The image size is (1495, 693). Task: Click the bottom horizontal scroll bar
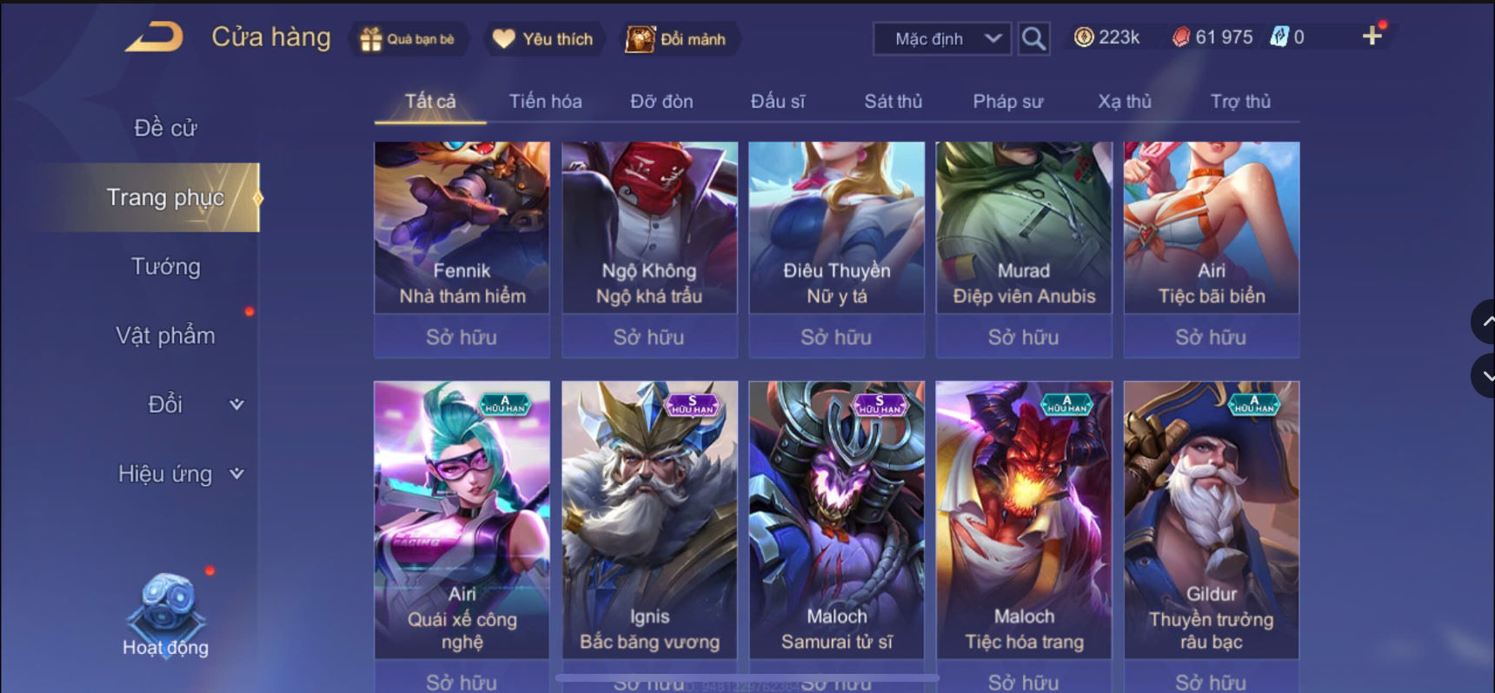(747, 677)
